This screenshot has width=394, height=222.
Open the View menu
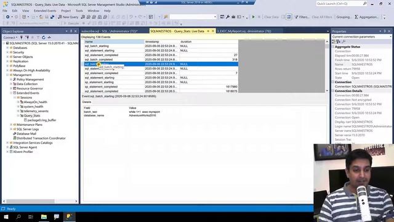coord(25,11)
